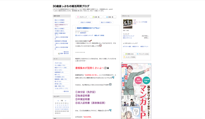Select calendar date 21
The width and height of the screenshot is (205, 119).
68,109
